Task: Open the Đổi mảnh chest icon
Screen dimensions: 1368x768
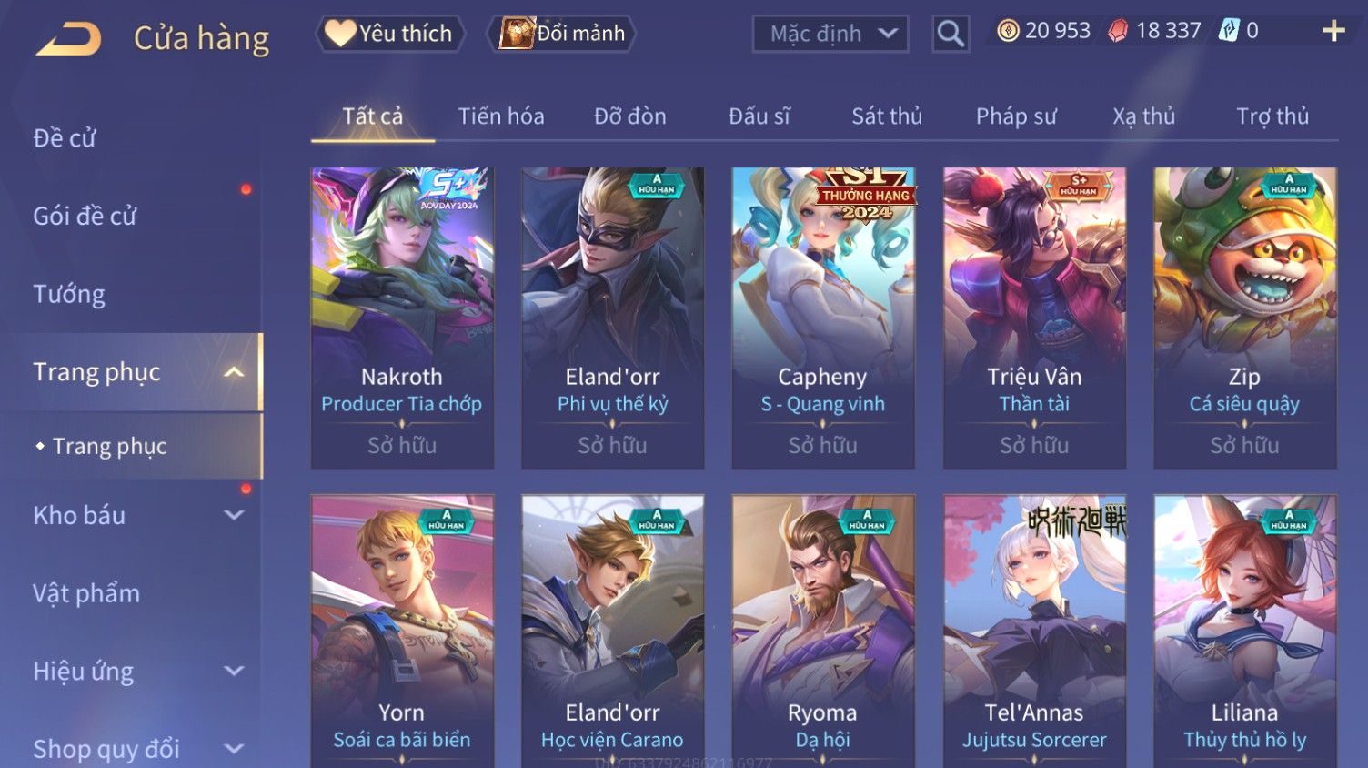Action: pyautogui.click(x=516, y=34)
